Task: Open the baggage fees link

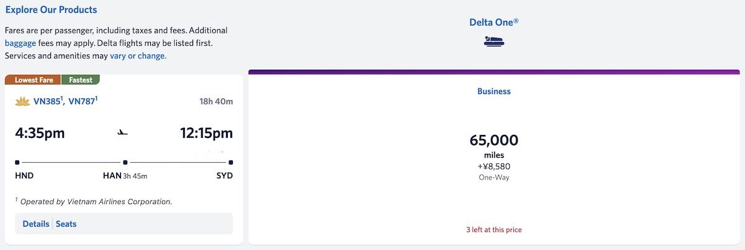Action: [20, 43]
